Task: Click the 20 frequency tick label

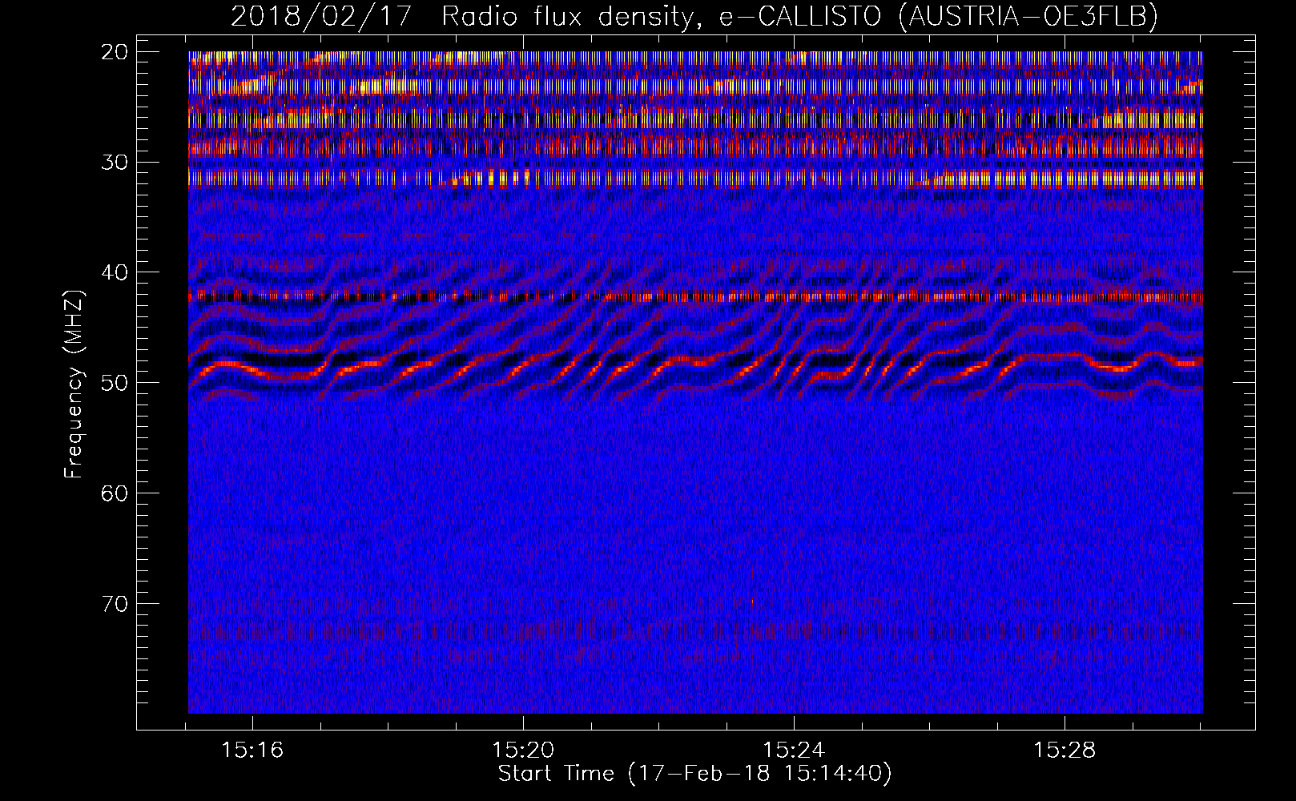Action: 115,52
